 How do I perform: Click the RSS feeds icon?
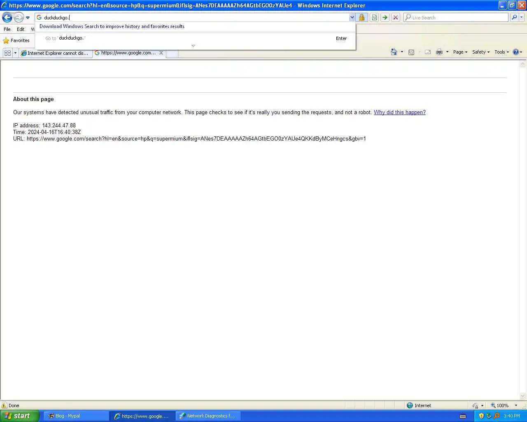[411, 52]
